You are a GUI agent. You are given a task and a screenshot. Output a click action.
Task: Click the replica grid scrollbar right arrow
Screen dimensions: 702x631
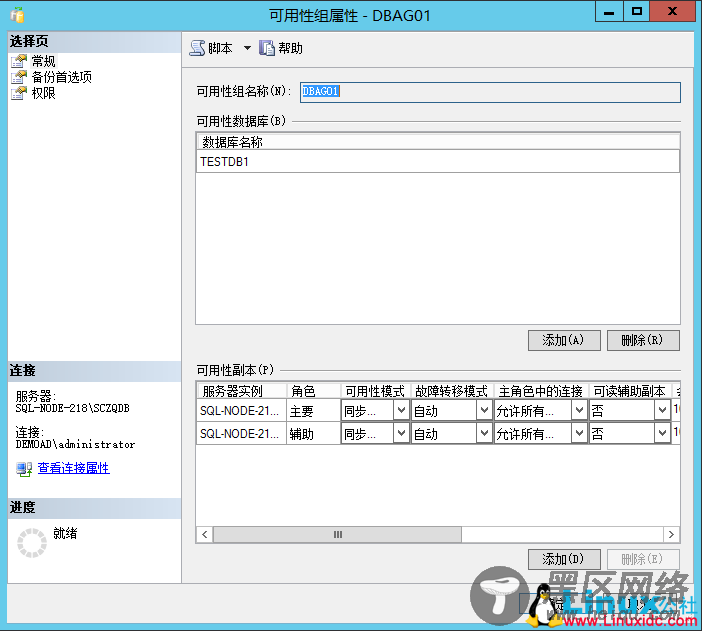[671, 535]
